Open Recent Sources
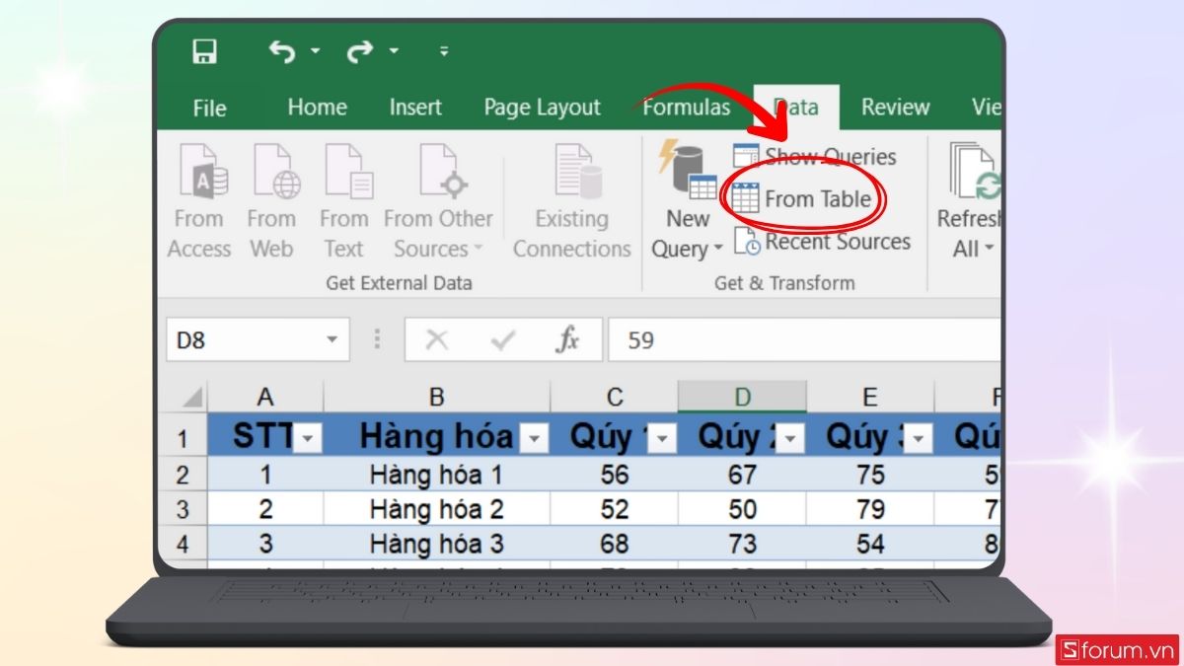The width and height of the screenshot is (1184, 666). click(823, 242)
